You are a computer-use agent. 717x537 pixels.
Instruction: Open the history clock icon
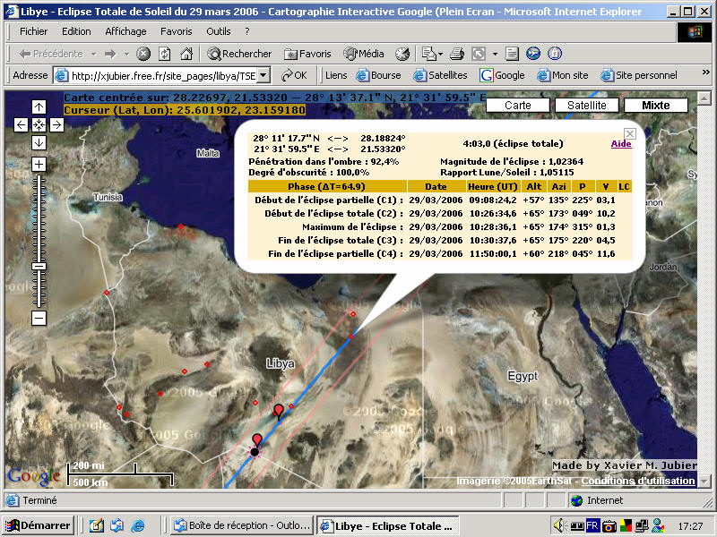click(402, 54)
